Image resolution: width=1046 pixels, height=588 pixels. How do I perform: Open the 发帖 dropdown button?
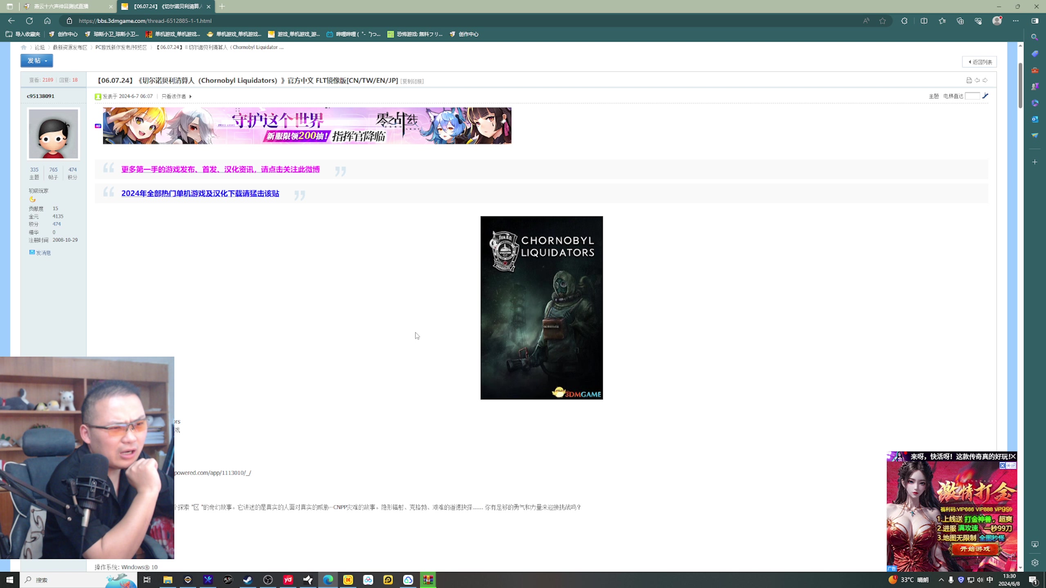pos(37,60)
